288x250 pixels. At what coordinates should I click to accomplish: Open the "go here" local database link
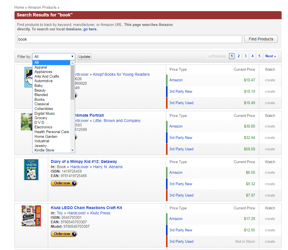click(x=90, y=29)
